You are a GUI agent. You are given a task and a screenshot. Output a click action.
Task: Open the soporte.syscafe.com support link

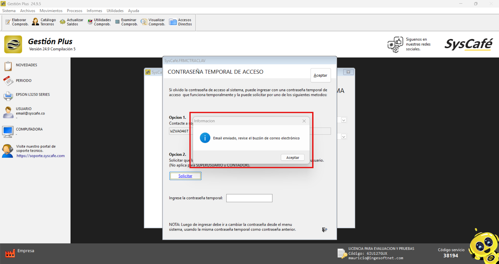click(x=41, y=156)
